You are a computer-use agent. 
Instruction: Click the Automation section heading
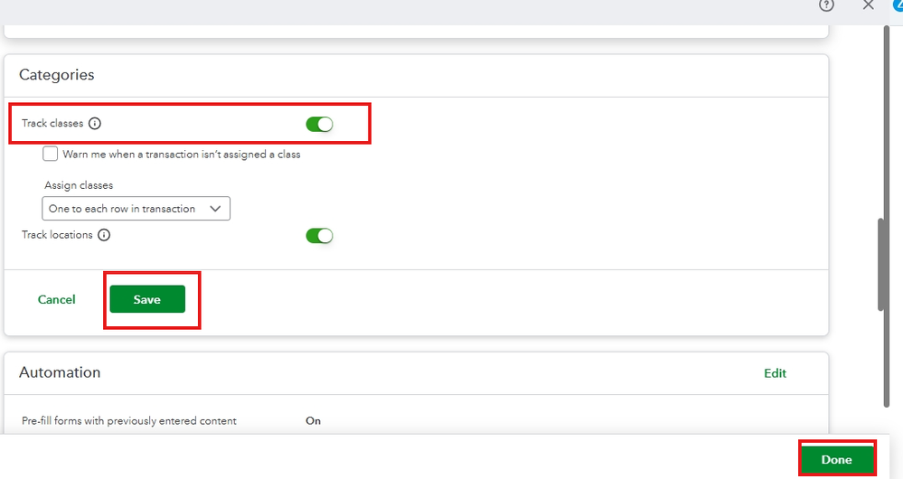click(60, 372)
